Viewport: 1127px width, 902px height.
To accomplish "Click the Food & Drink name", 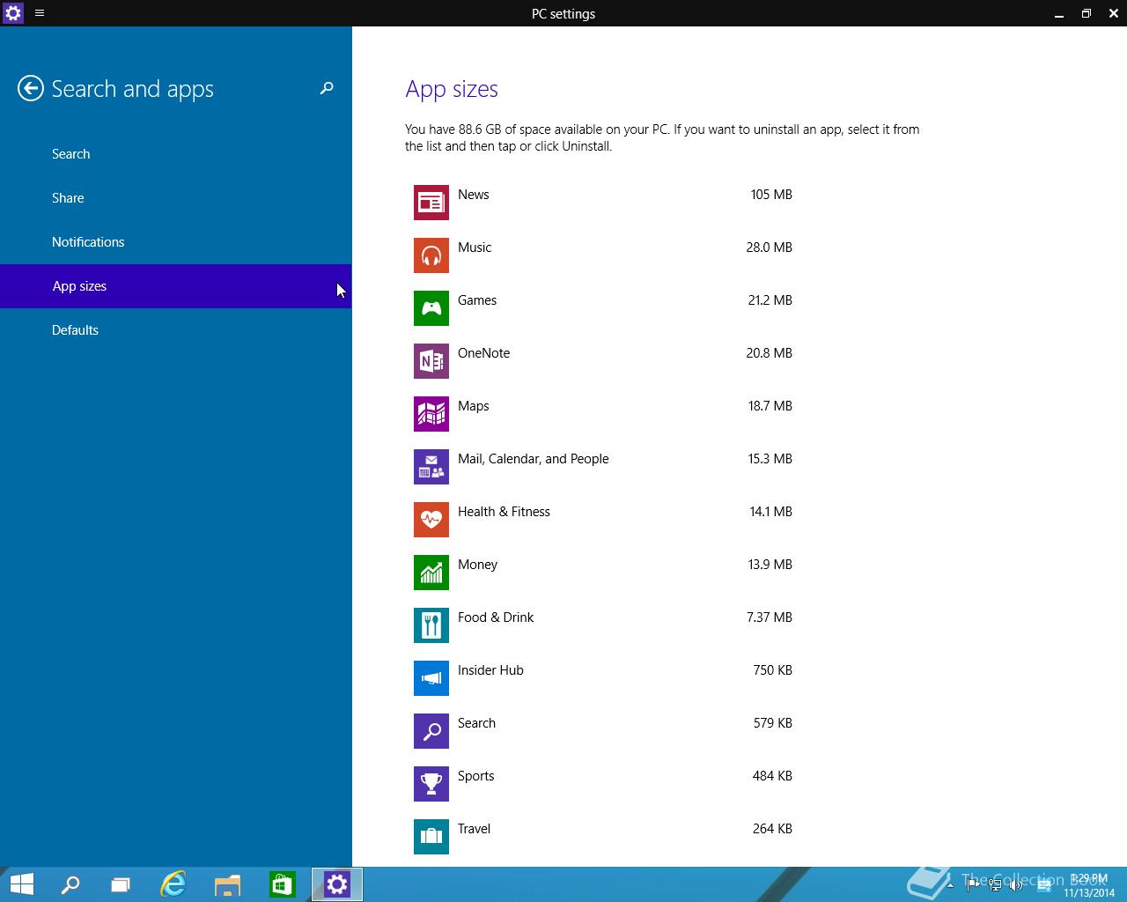I will click(496, 617).
